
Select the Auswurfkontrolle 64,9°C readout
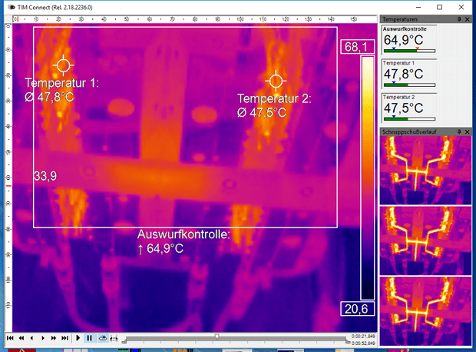pyautogui.click(x=409, y=40)
